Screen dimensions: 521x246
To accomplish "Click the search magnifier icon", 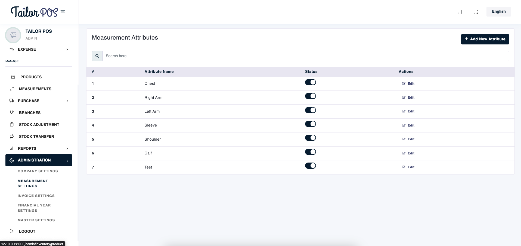I will click(97, 56).
